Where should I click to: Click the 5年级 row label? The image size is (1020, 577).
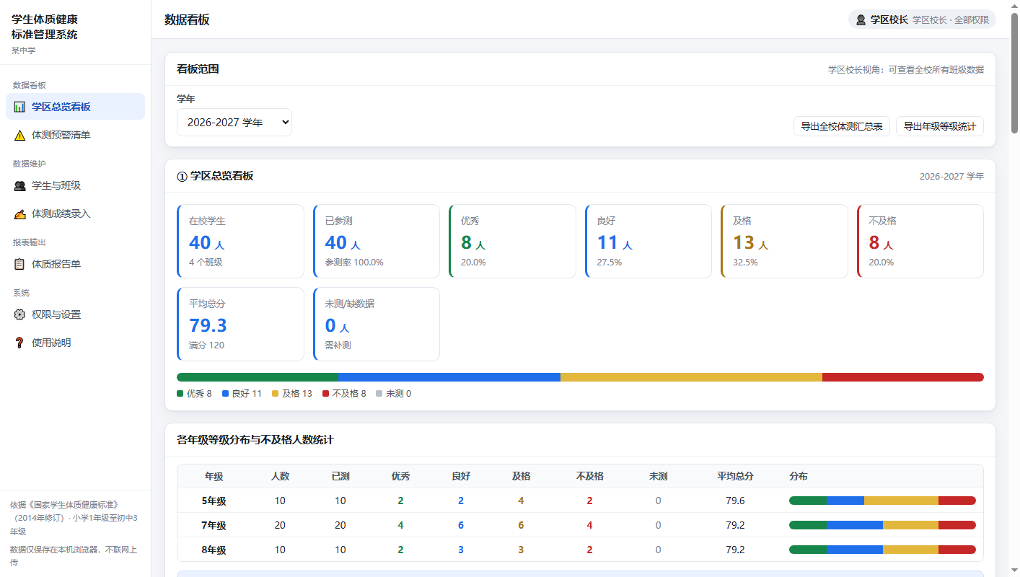tap(214, 501)
